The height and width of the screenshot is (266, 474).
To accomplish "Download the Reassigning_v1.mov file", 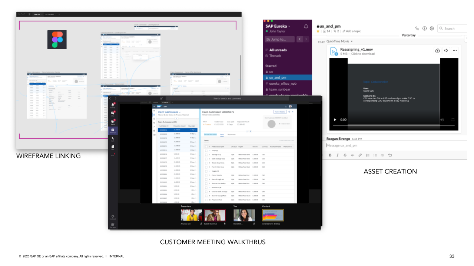I will [x=437, y=51].
